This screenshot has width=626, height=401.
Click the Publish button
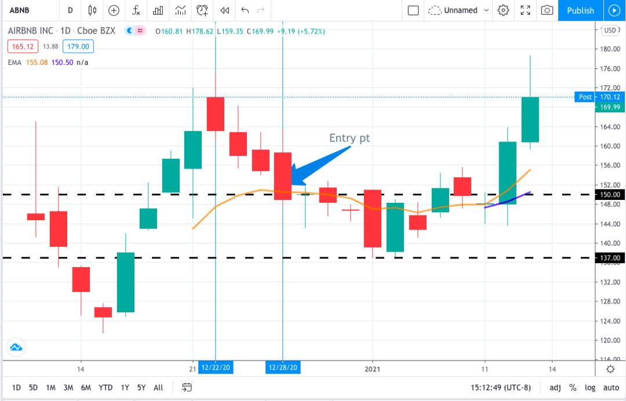click(580, 10)
